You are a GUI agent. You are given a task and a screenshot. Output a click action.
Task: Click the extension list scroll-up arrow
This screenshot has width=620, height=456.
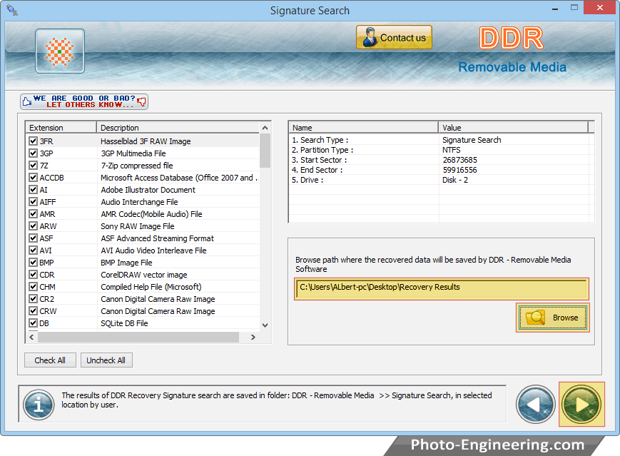(x=265, y=128)
